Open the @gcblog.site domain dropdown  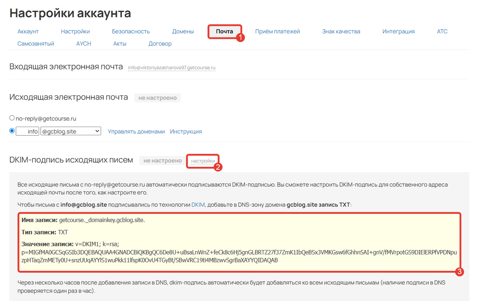click(x=70, y=131)
